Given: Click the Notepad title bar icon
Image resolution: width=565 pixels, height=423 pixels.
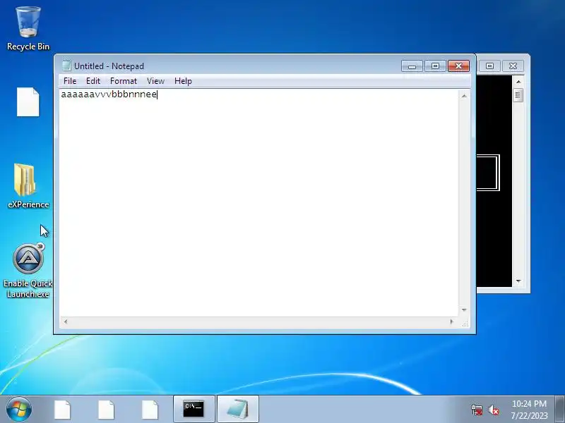Looking at the screenshot, I should click(66, 66).
